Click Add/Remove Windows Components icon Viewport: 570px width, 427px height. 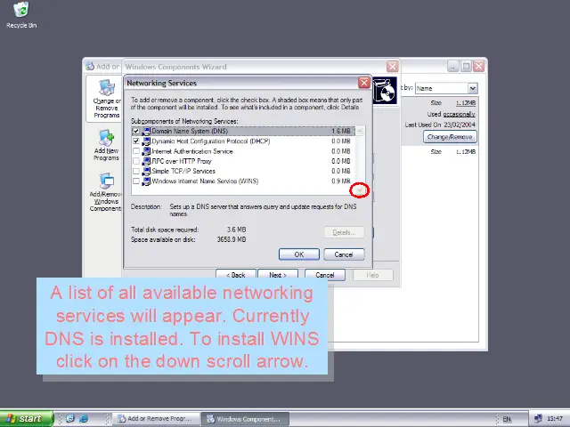[106, 183]
